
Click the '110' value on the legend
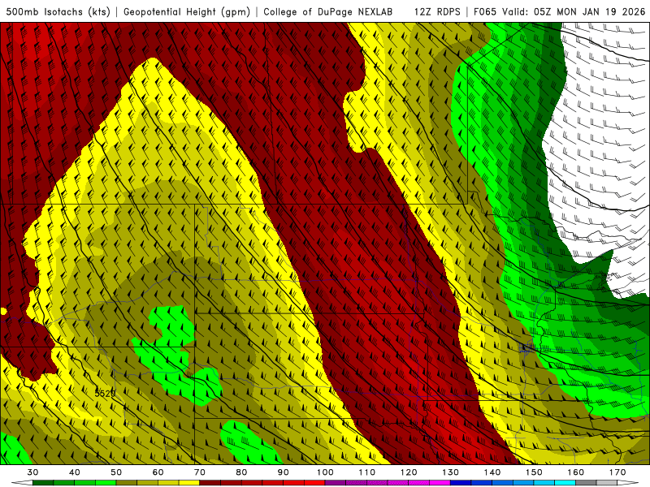pyautogui.click(x=367, y=472)
